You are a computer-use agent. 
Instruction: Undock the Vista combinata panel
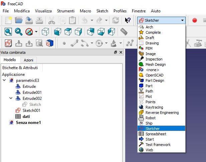[116, 52]
